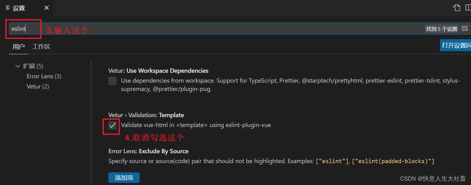Image resolution: width=471 pixels, height=185 pixels.
Task: Enable the Use Workspace Dependencies checkbox
Action: point(112,81)
